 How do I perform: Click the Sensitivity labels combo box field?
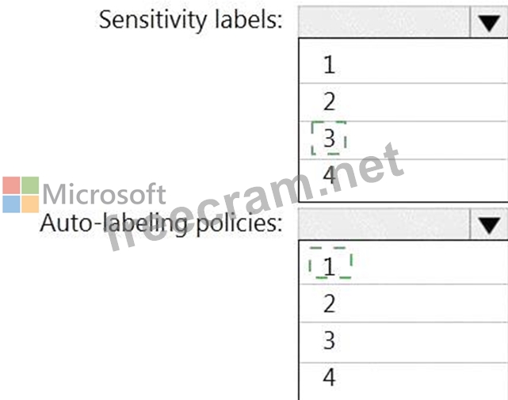[x=384, y=23]
